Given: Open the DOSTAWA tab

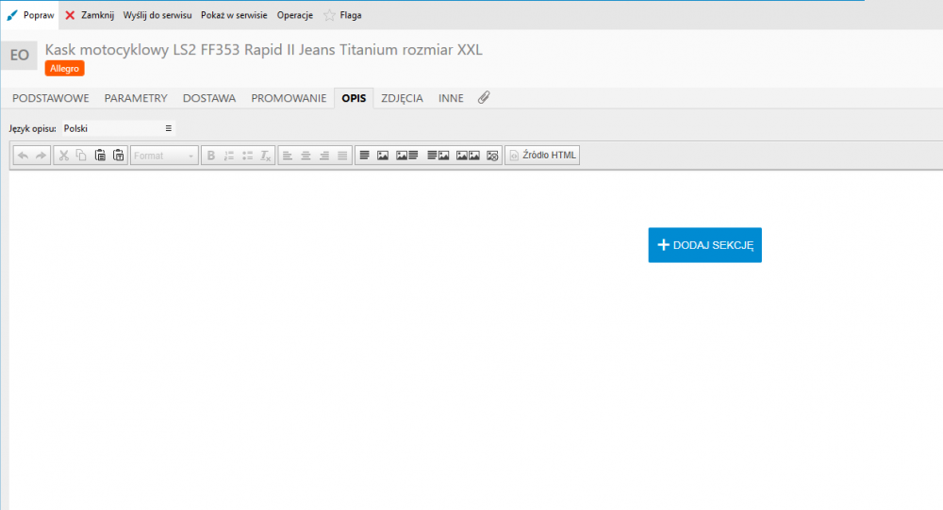Looking at the screenshot, I should coord(209,98).
